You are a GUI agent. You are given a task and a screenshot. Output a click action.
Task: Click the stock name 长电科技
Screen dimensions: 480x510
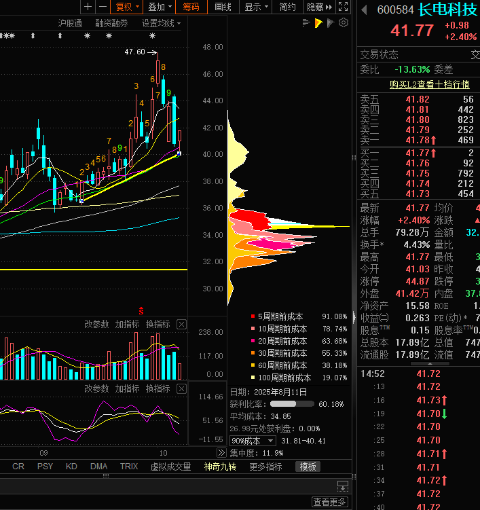(x=447, y=10)
